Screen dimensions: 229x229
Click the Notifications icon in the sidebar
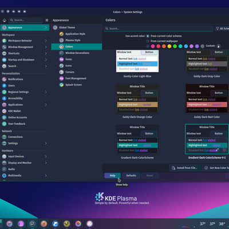click(x=4, y=79)
